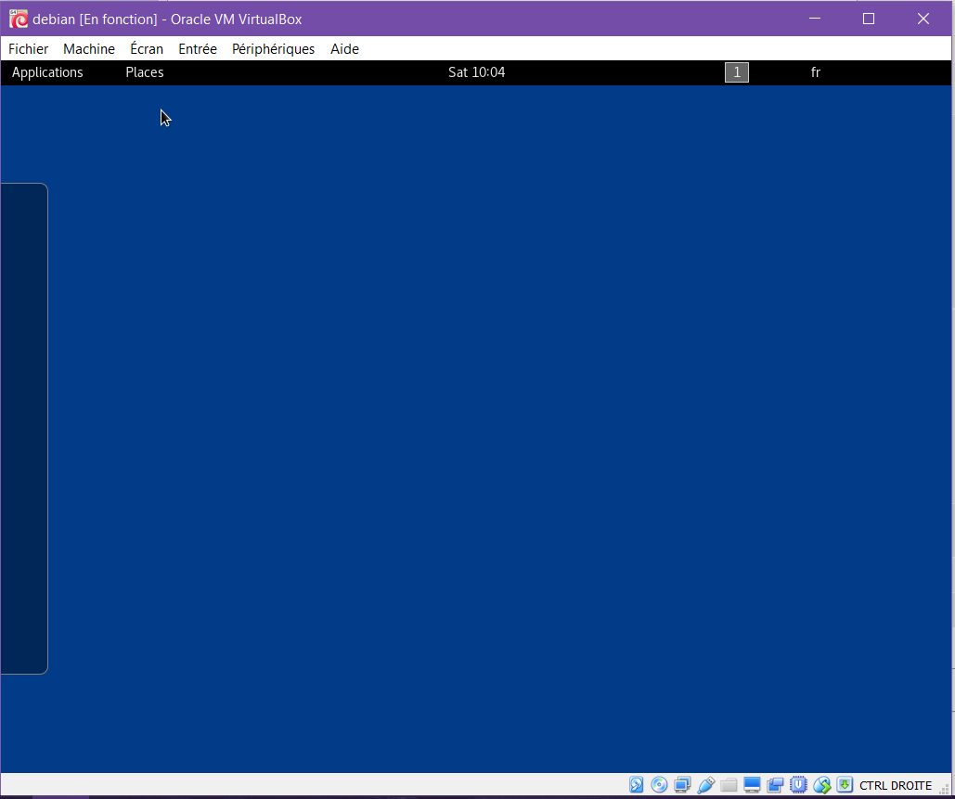Click the mouse integration status icon
This screenshot has height=799, width=955.
[x=821, y=785]
